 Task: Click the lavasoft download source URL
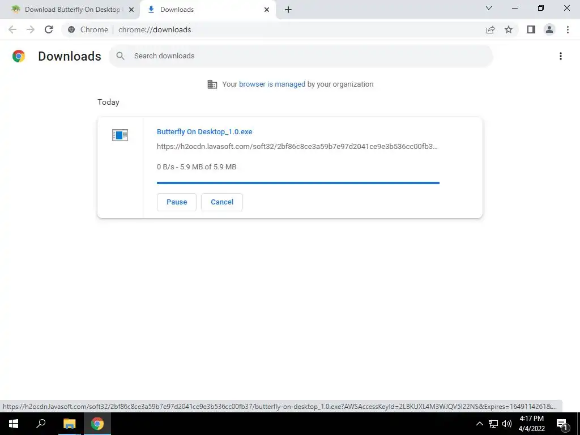click(x=297, y=147)
